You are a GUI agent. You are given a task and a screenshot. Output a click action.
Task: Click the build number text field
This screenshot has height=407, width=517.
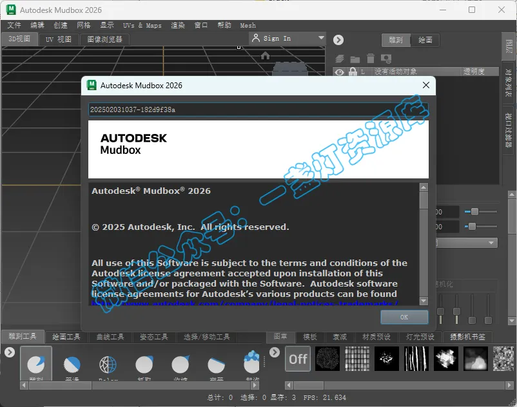pos(258,109)
